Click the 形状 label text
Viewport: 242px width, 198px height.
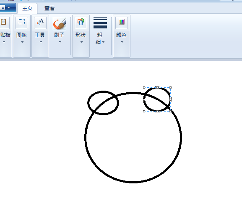point(81,35)
